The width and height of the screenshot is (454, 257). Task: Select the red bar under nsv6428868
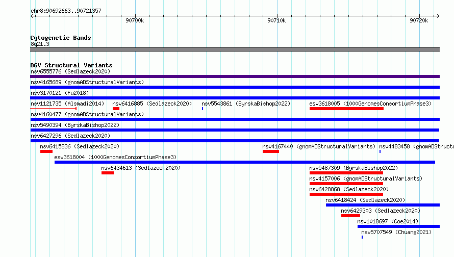[346, 194]
